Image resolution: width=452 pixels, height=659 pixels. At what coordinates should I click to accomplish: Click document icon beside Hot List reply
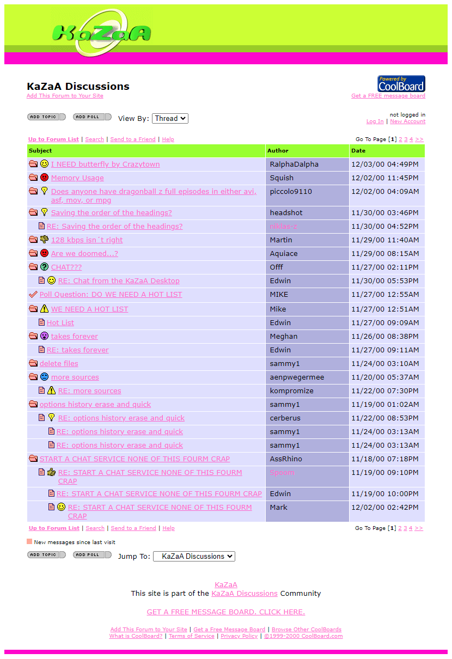[x=41, y=322]
